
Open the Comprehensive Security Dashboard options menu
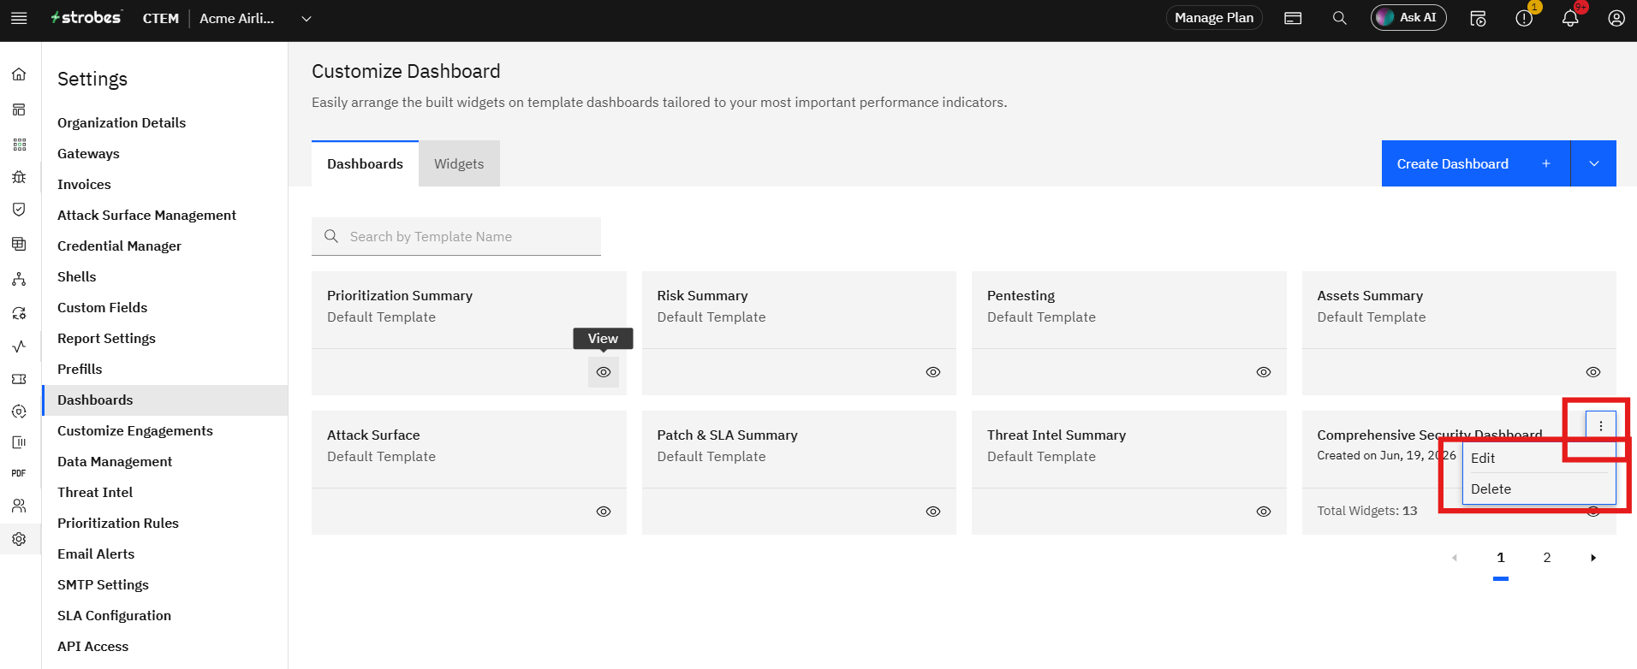[1601, 426]
